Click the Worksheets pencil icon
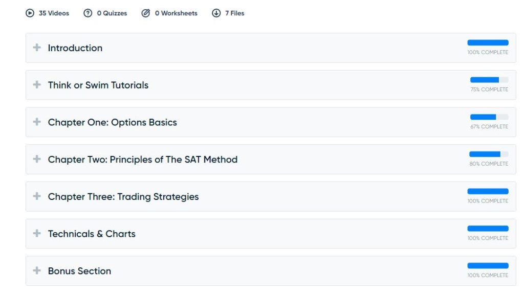 coord(146,13)
